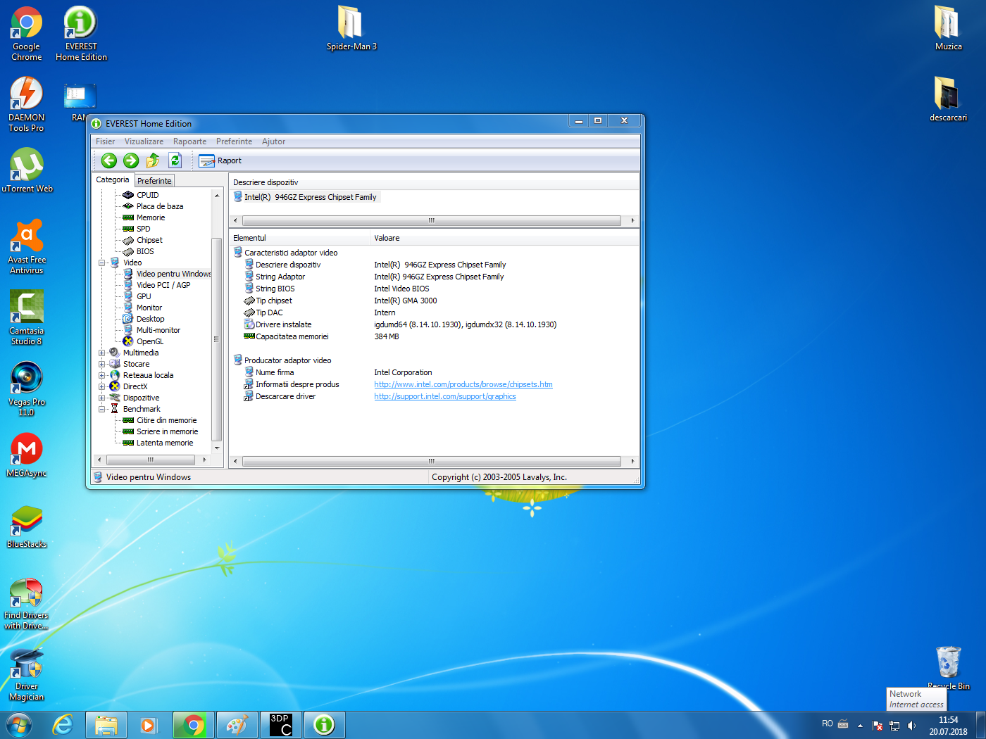Select Scriere in memorie benchmark

click(x=168, y=431)
